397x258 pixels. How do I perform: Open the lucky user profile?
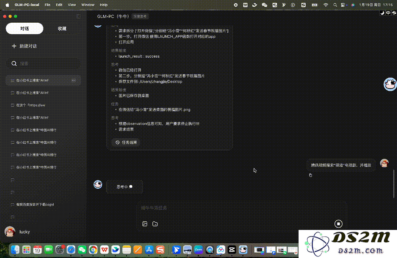pos(17,232)
